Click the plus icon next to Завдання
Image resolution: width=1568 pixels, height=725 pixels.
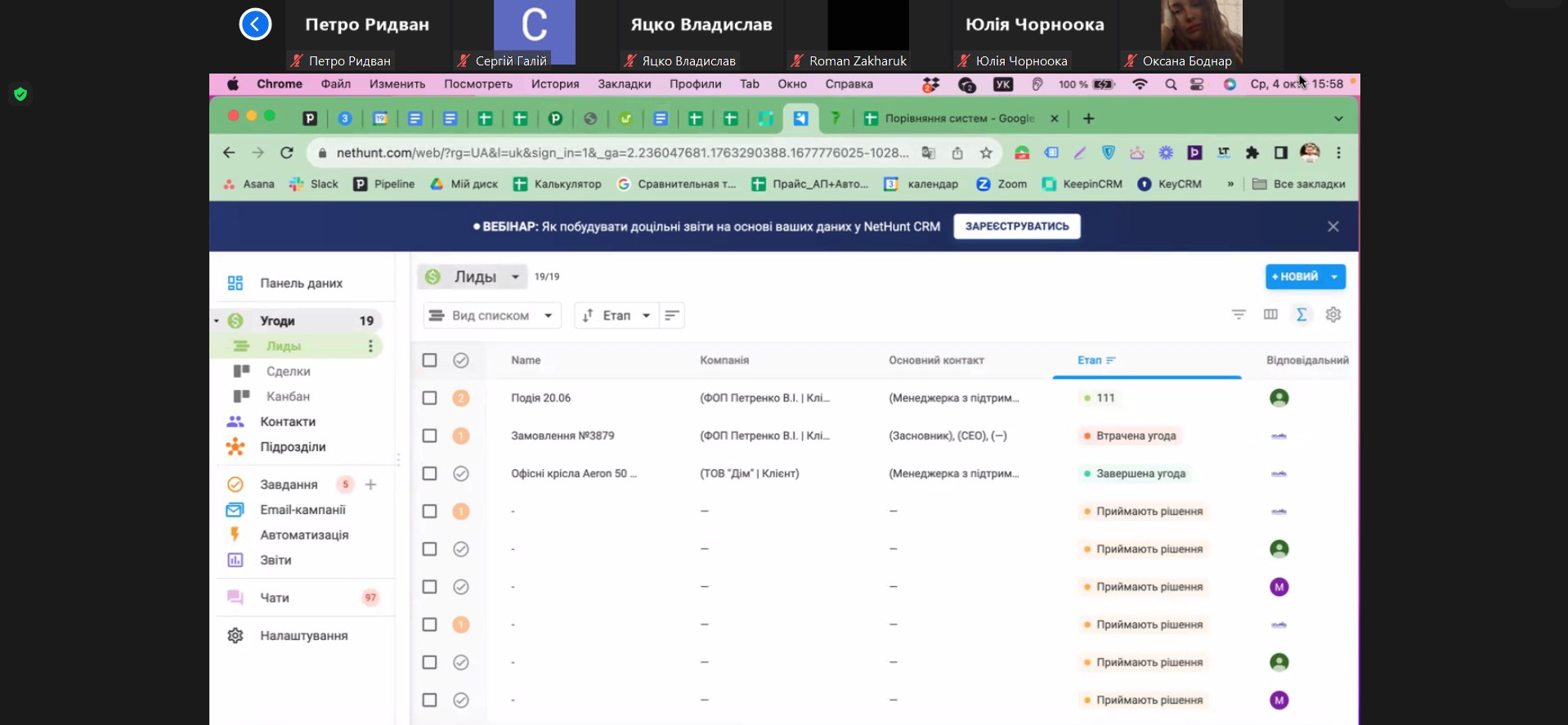[x=370, y=485]
